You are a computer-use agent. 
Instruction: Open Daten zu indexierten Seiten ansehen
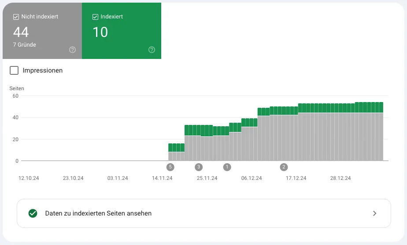(204, 213)
